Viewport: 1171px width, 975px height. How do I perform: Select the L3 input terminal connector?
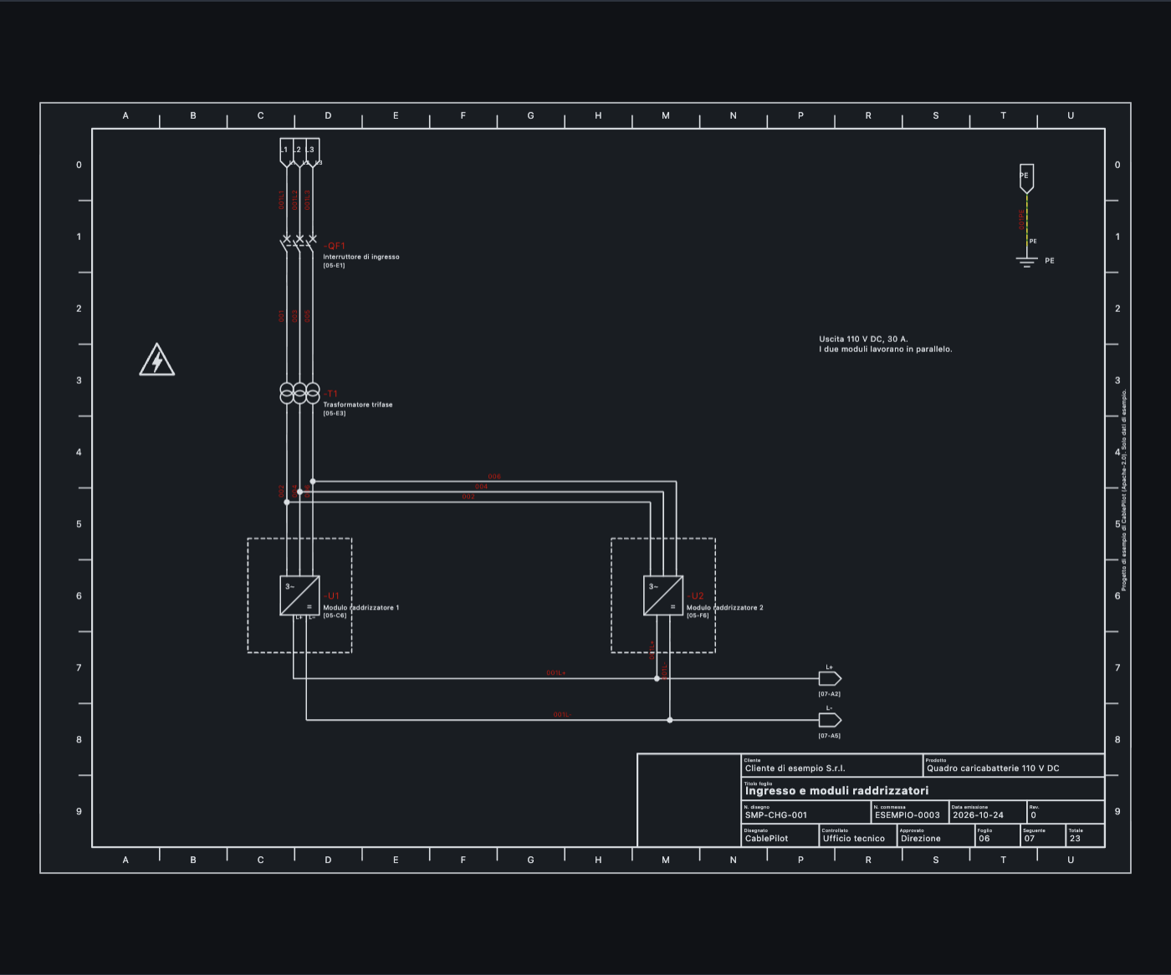(312, 152)
